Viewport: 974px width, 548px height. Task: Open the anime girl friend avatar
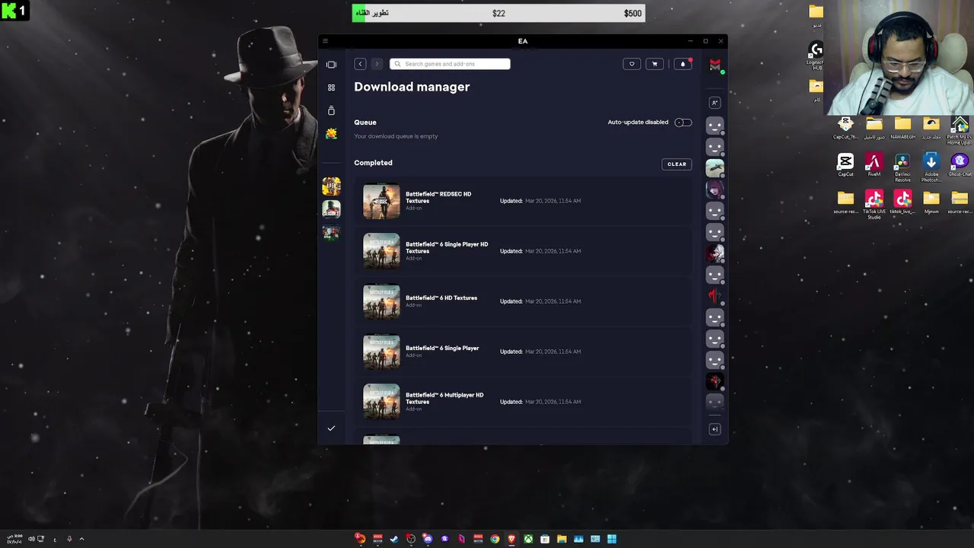click(x=715, y=189)
